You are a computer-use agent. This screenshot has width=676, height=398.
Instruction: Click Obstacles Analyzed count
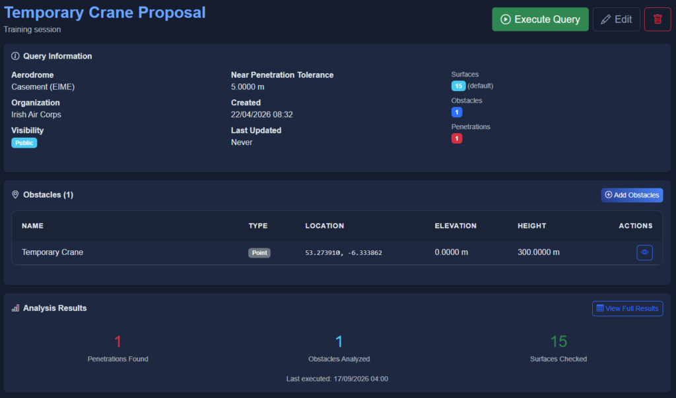(339, 341)
